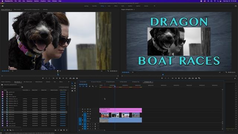Open Program Monitor button editor plus icon

(235, 79)
